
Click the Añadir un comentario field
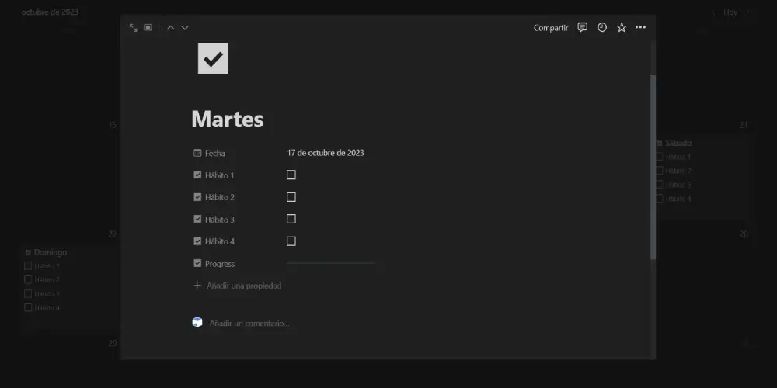point(249,323)
